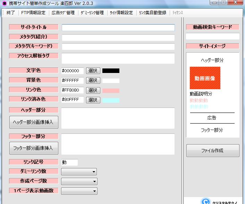Click the ライセンス menu item
This screenshot has height=204, width=245.
(x=177, y=12)
